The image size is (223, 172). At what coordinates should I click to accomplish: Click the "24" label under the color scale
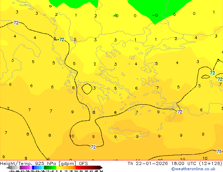pos(76,171)
